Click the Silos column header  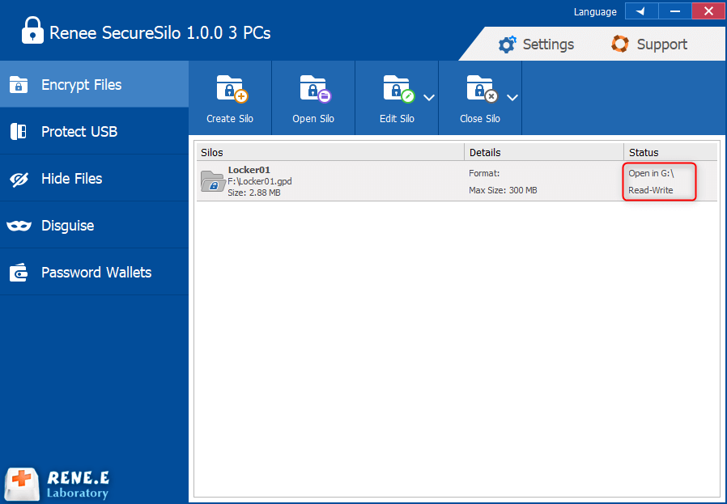(x=330, y=152)
